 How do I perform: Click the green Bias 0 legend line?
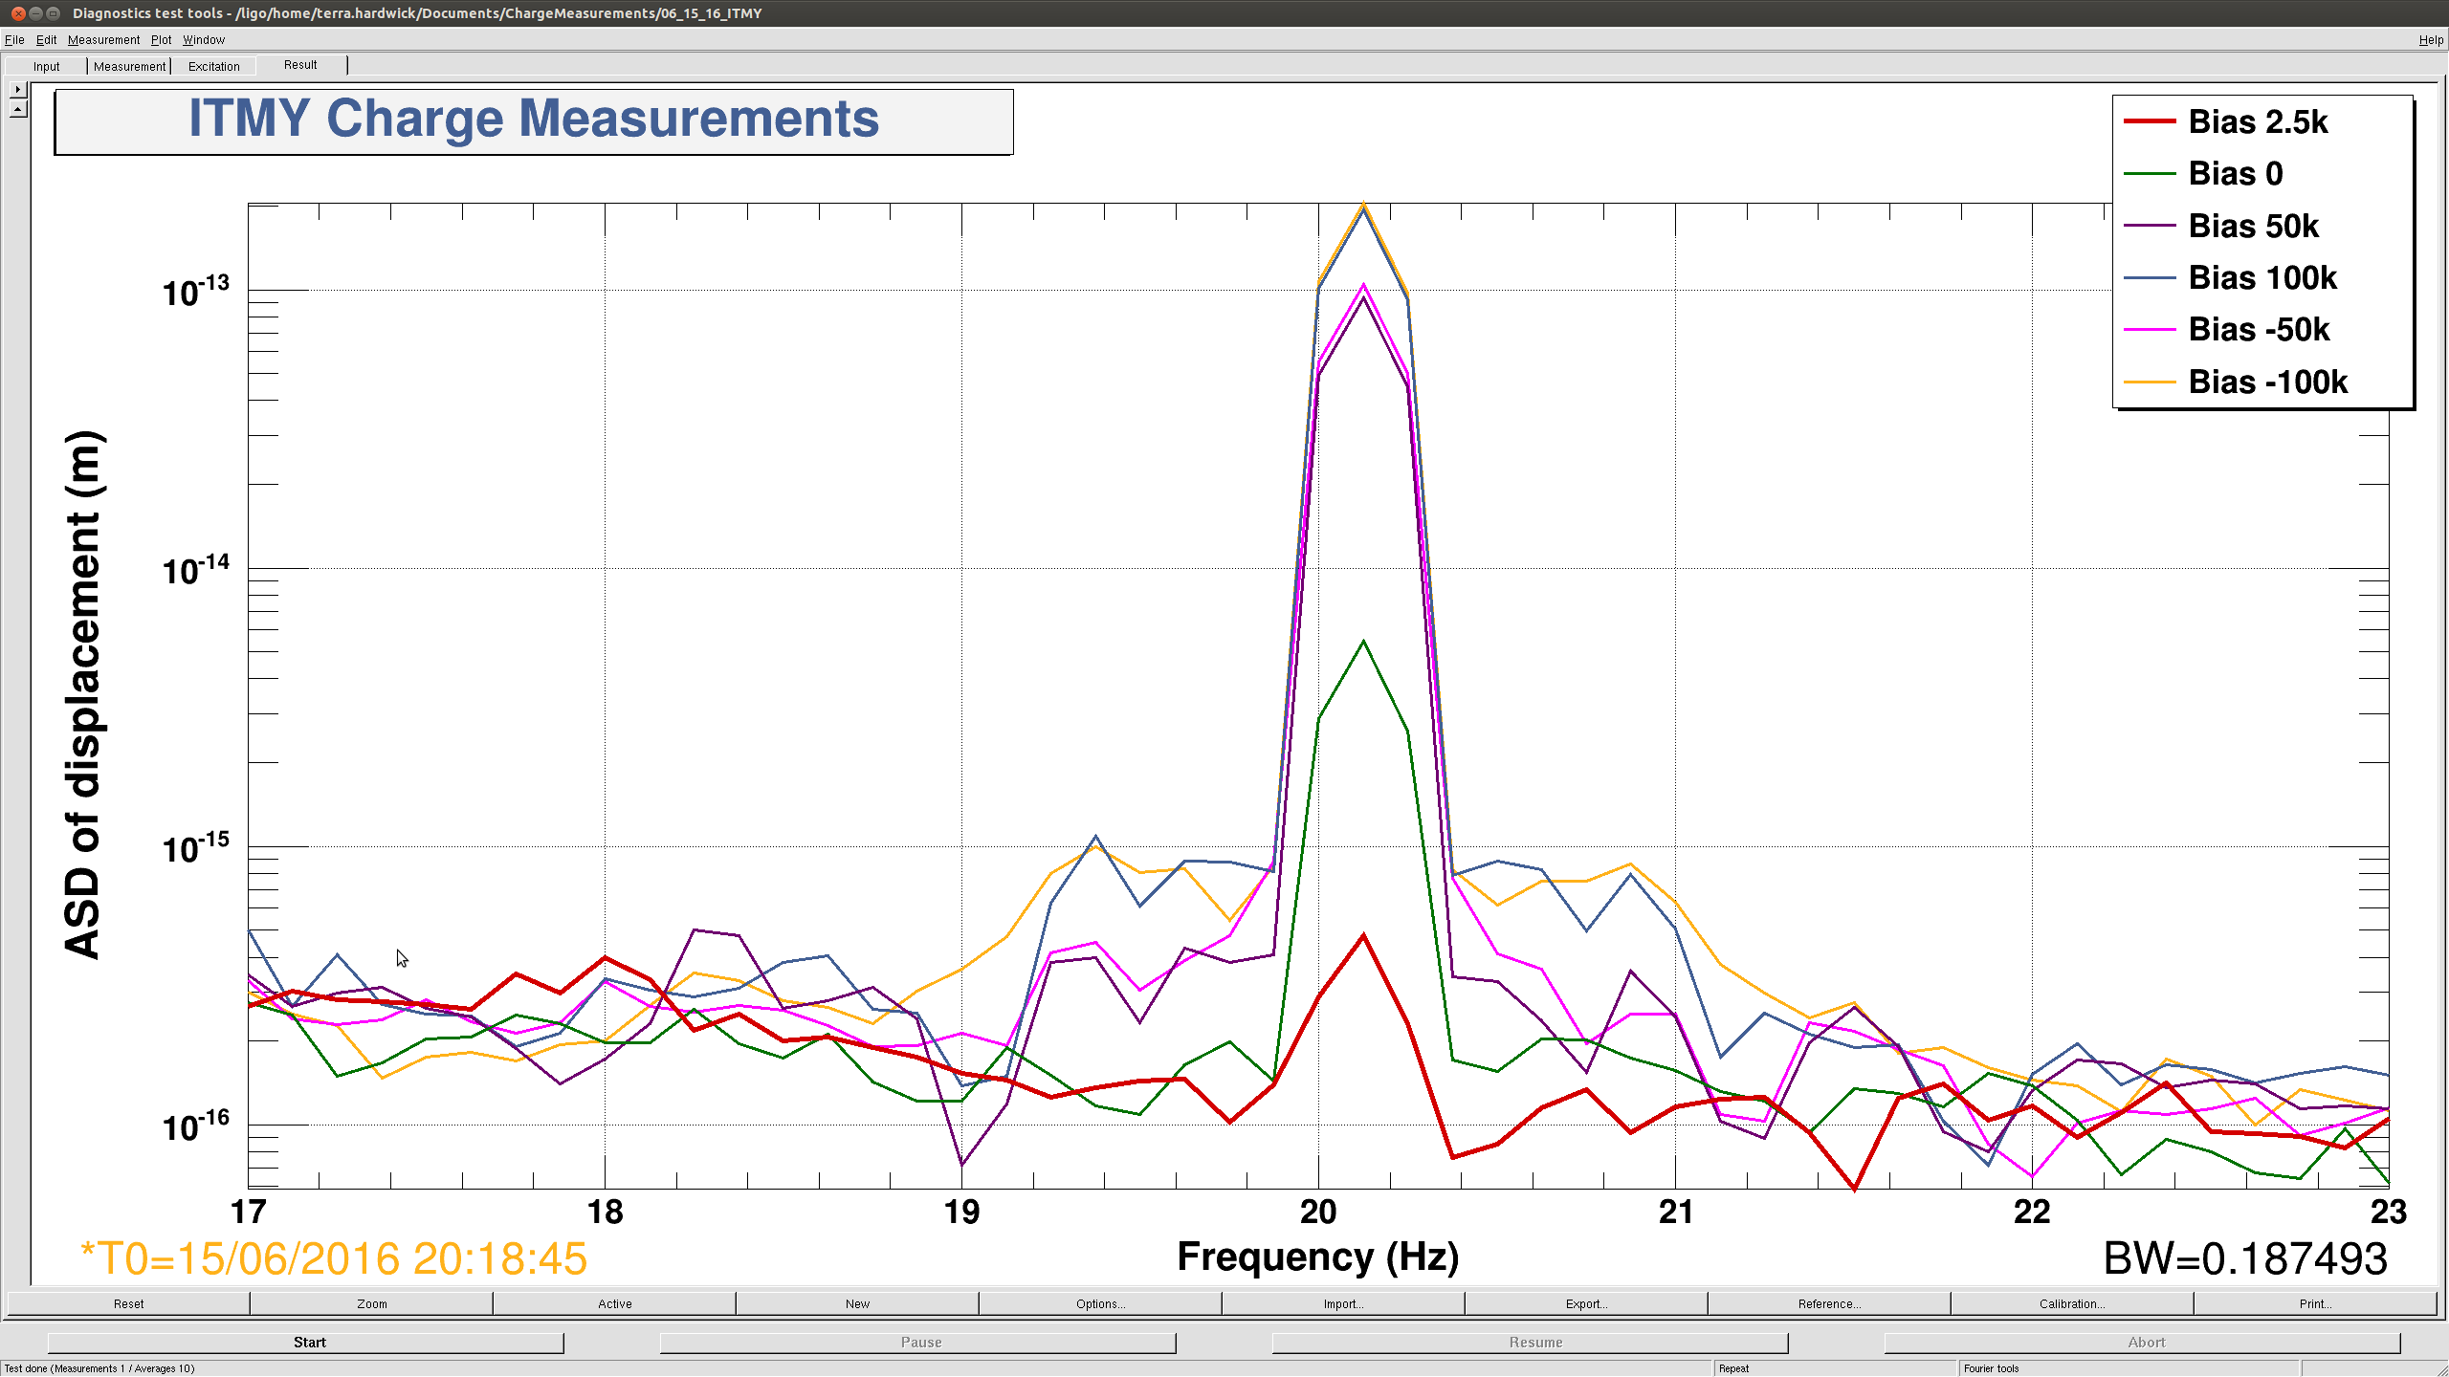(x=2150, y=174)
